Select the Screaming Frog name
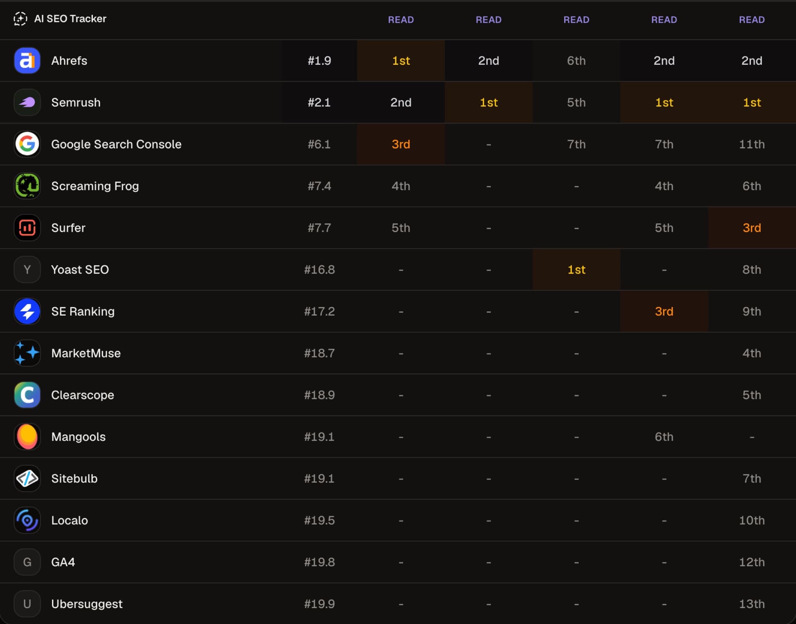This screenshot has width=796, height=624. (95, 186)
